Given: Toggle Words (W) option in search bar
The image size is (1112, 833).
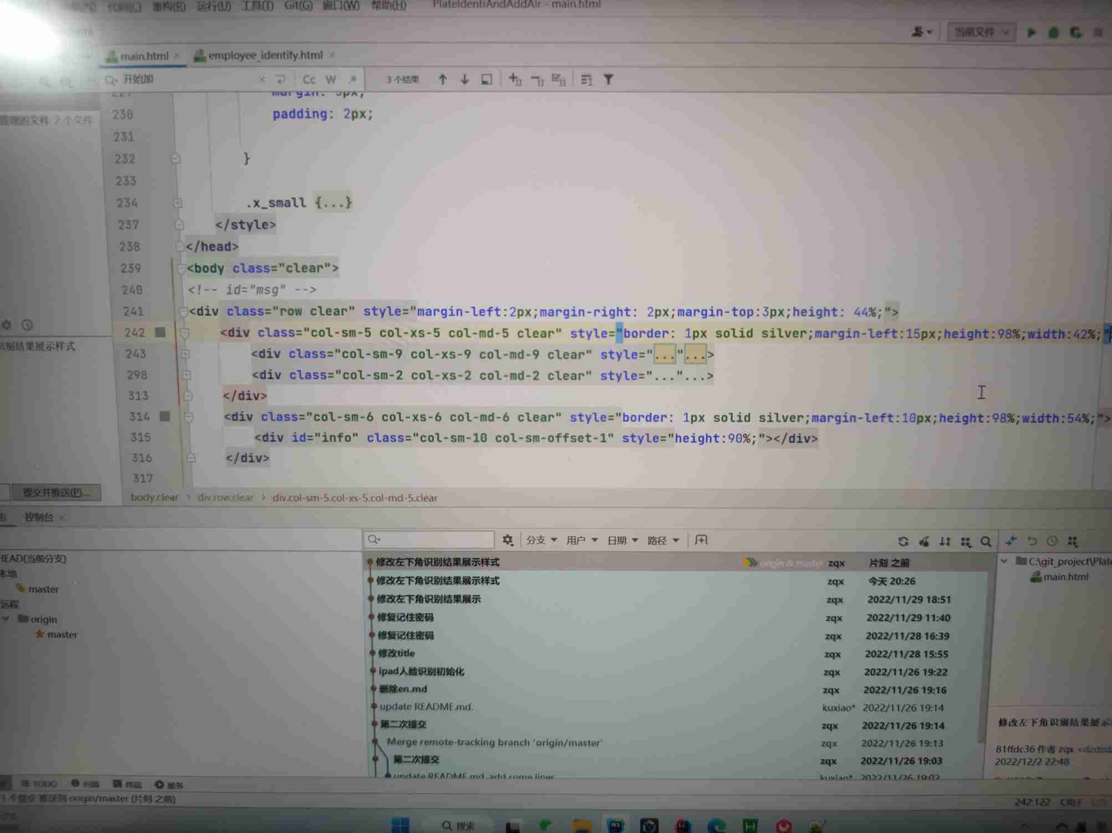Looking at the screenshot, I should (x=330, y=79).
